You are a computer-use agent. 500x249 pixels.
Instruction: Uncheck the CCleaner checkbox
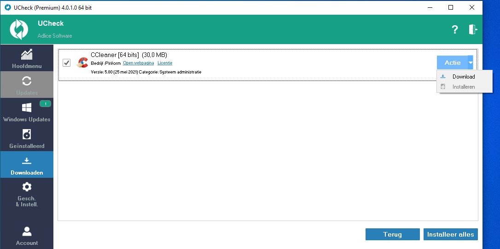(67, 62)
